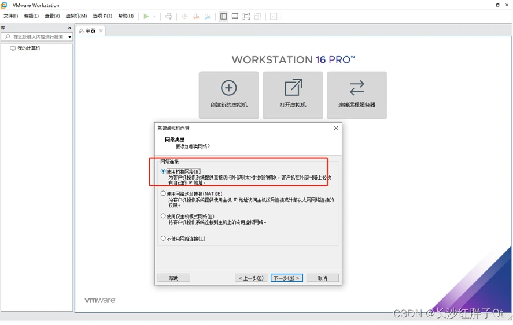513x325 pixels.
Task: Close the 新建虚拟机向导 dialog
Action: click(x=336, y=128)
